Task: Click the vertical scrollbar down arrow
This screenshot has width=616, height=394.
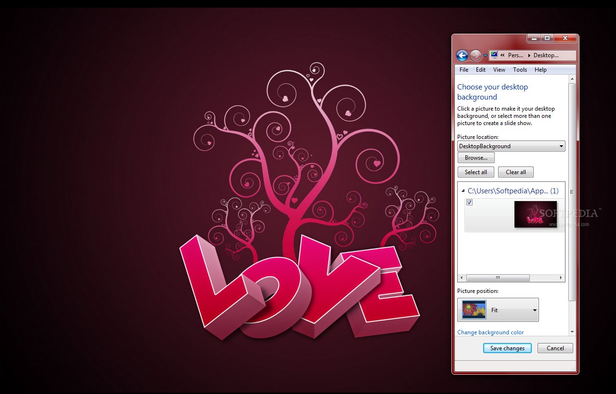Action: point(572,331)
